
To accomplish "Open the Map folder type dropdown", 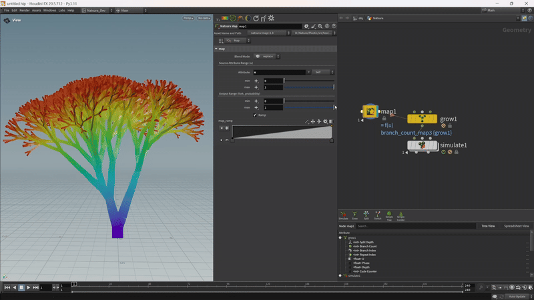I will 238,41.
